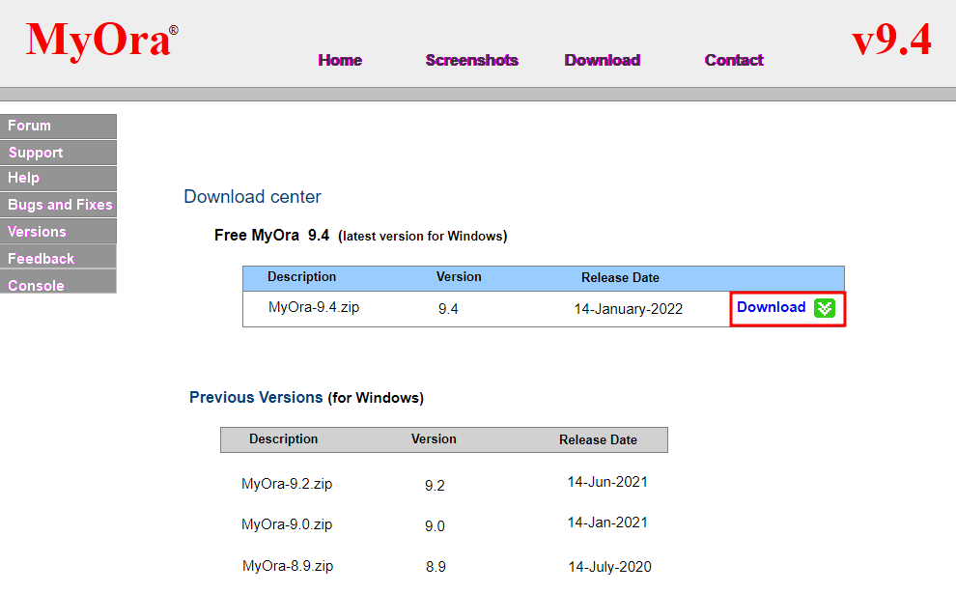Open Bugs and Fixes in sidebar
The height and width of the screenshot is (593, 956).
(59, 205)
